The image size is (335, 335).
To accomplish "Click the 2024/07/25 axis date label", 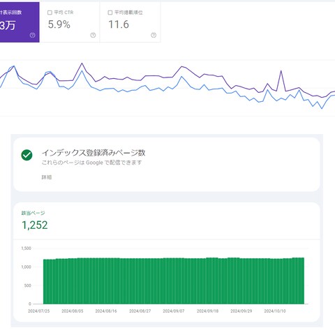I will click(x=39, y=311).
